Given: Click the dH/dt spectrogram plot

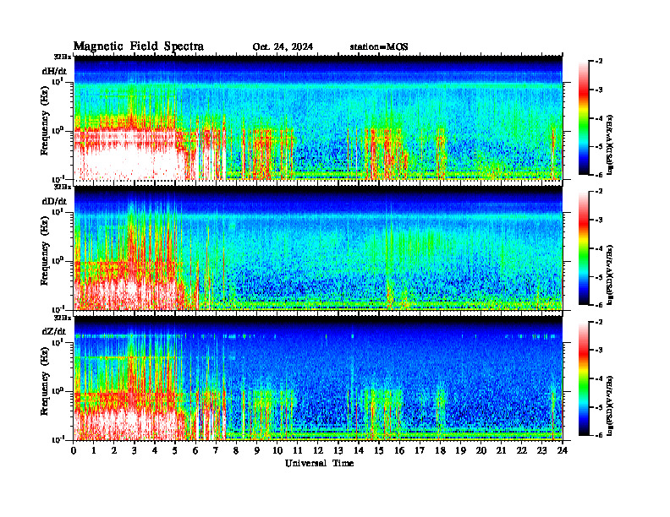Looking at the screenshot, I should tap(318, 117).
